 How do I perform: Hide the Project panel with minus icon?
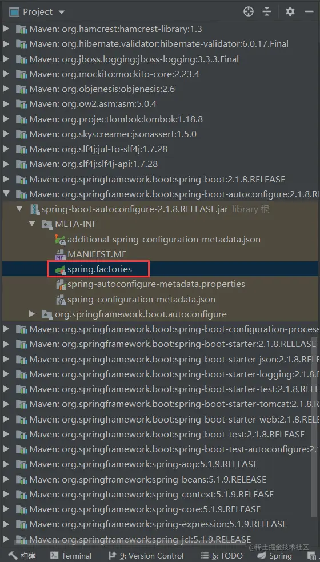(x=309, y=12)
